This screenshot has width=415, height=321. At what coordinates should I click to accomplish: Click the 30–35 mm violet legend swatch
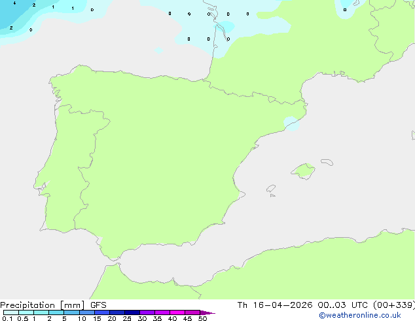click(x=147, y=312)
